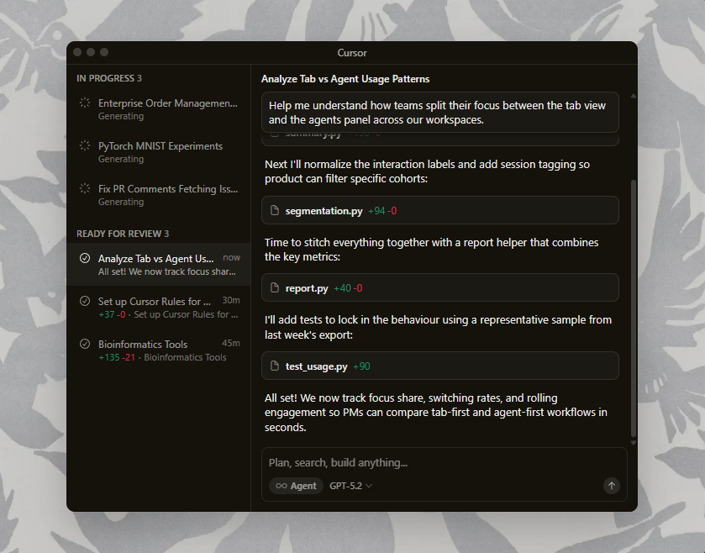Viewport: 705px width, 553px height.
Task: Click checkmark circle of Set up Cursor Rules
Action: point(85,301)
